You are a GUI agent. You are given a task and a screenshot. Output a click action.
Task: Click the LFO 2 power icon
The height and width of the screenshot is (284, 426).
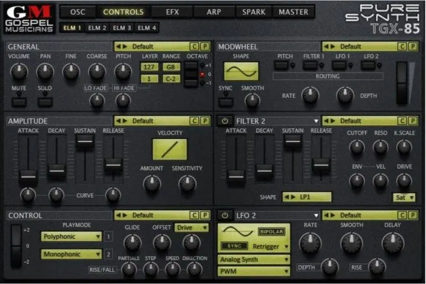[x=225, y=215]
